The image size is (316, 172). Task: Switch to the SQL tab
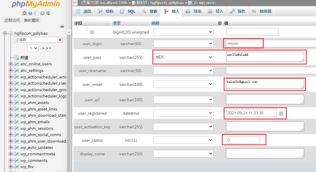coord(128,12)
